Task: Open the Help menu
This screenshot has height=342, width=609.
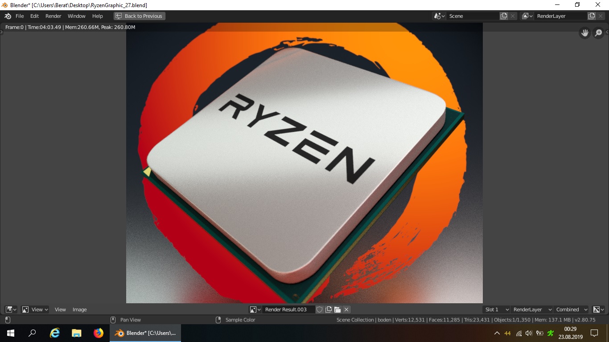Action: pyautogui.click(x=98, y=16)
